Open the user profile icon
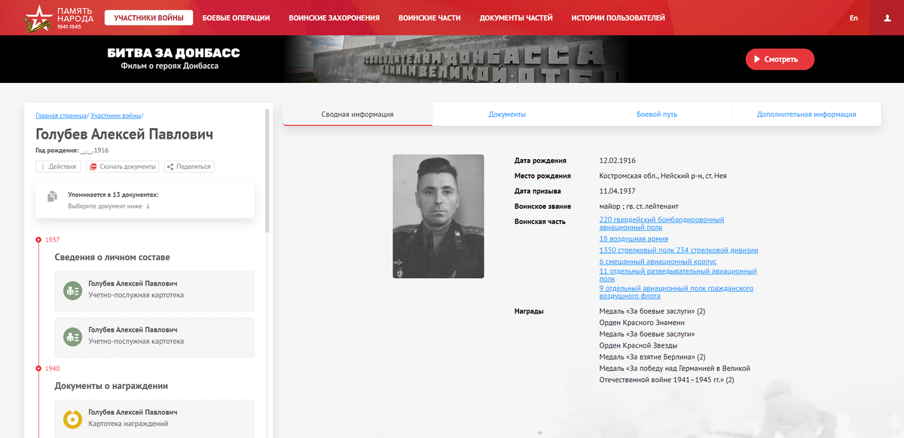The height and width of the screenshot is (438, 904). 887,18
